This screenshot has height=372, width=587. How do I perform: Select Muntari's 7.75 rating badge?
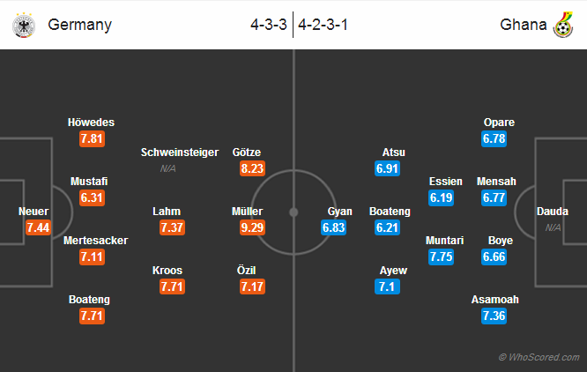coord(442,257)
